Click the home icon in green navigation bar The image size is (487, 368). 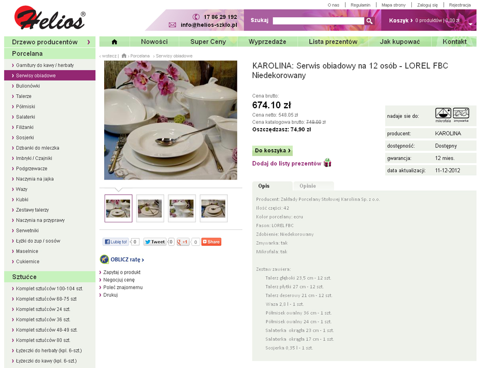pos(114,41)
